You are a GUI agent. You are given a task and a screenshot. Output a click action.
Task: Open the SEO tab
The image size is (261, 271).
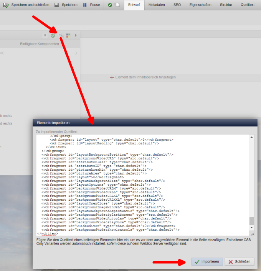coord(177,5)
